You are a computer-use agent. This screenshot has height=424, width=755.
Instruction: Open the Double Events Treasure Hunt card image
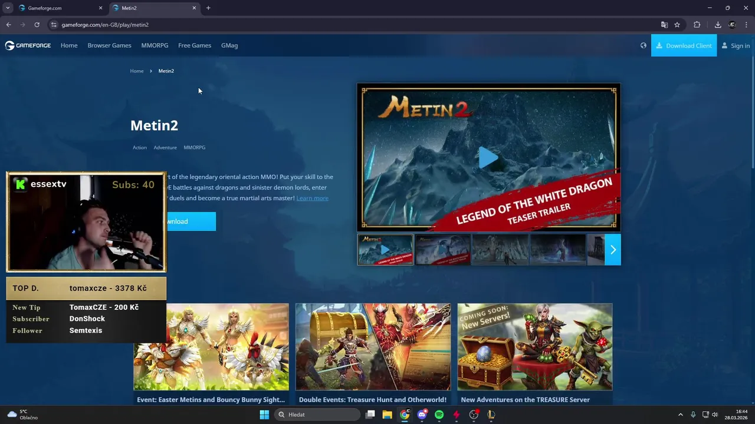pos(373,347)
